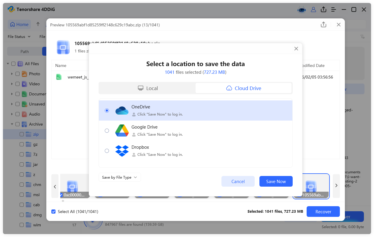The image size is (374, 237).
Task: Go to the previous thumbnail with left arrow
Action: [55, 186]
